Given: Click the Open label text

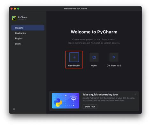Looking at the screenshot, I should click(x=94, y=66).
